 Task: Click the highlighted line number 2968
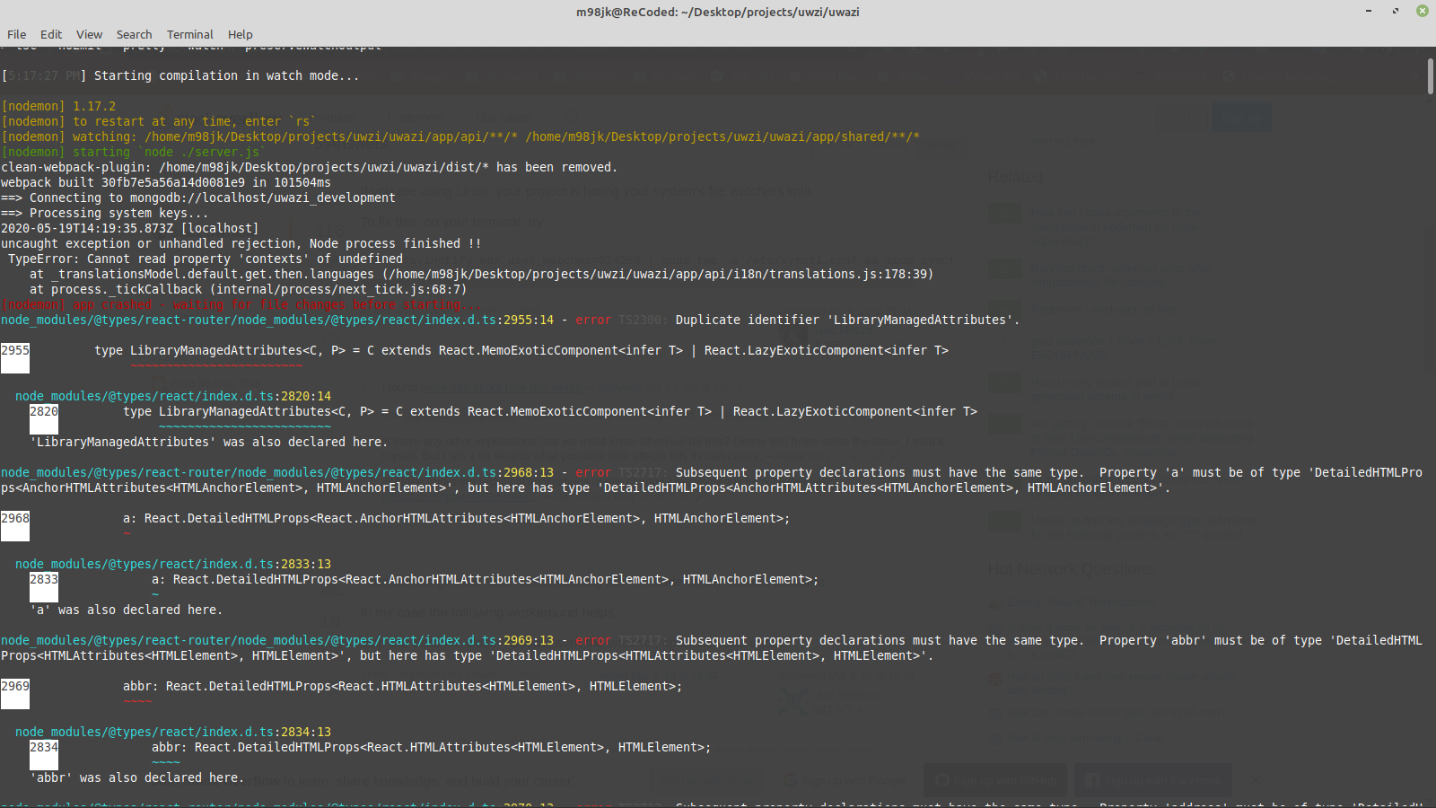coord(15,518)
